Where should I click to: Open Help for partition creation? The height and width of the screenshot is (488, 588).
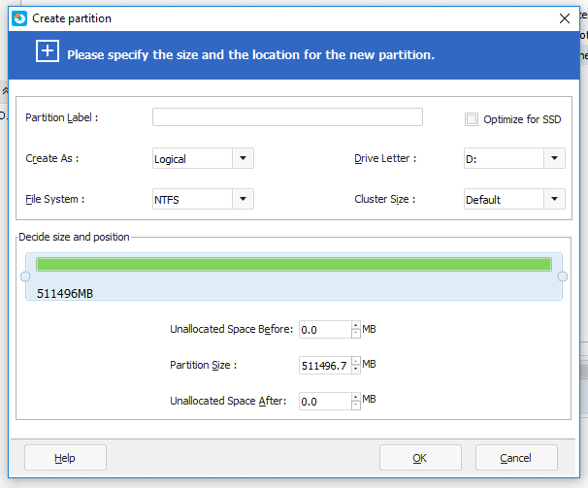click(65, 458)
